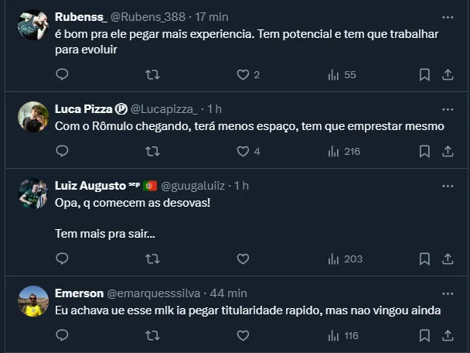Bookmark Luiz Augusto's tweet
470x353 pixels.
(x=424, y=259)
